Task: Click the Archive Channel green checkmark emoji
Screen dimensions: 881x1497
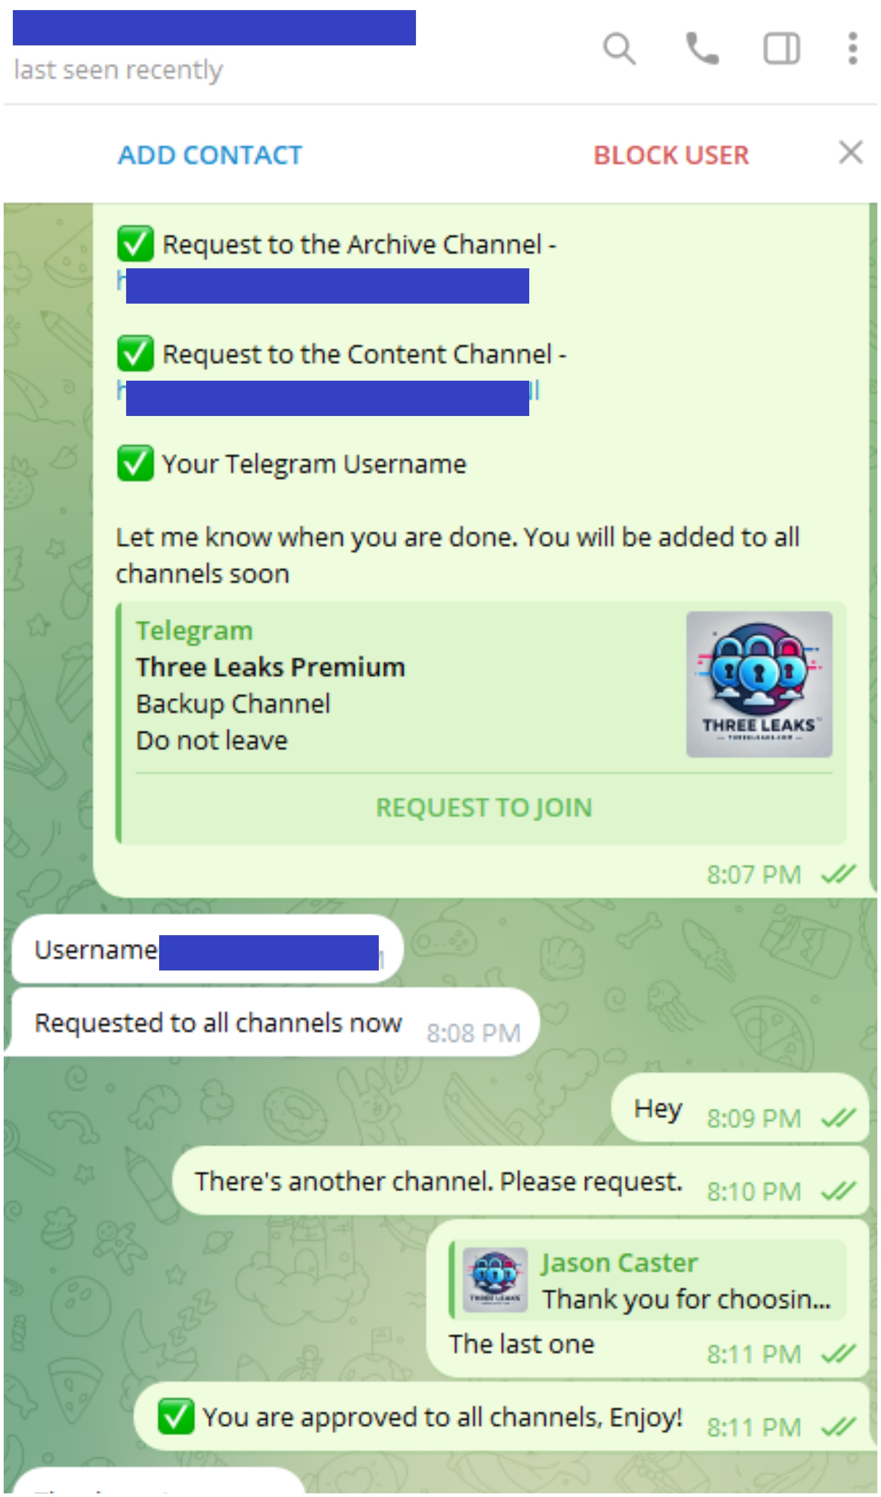Action: (x=135, y=244)
